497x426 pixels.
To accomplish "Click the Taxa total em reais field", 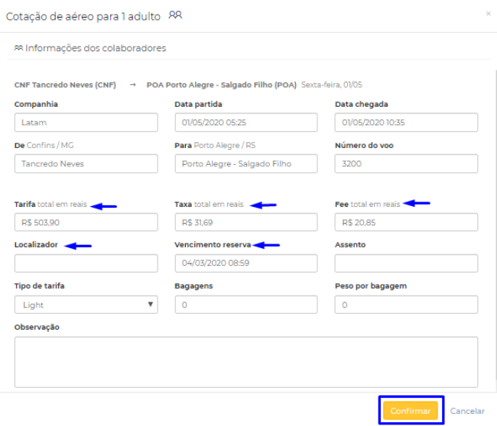I will (246, 222).
